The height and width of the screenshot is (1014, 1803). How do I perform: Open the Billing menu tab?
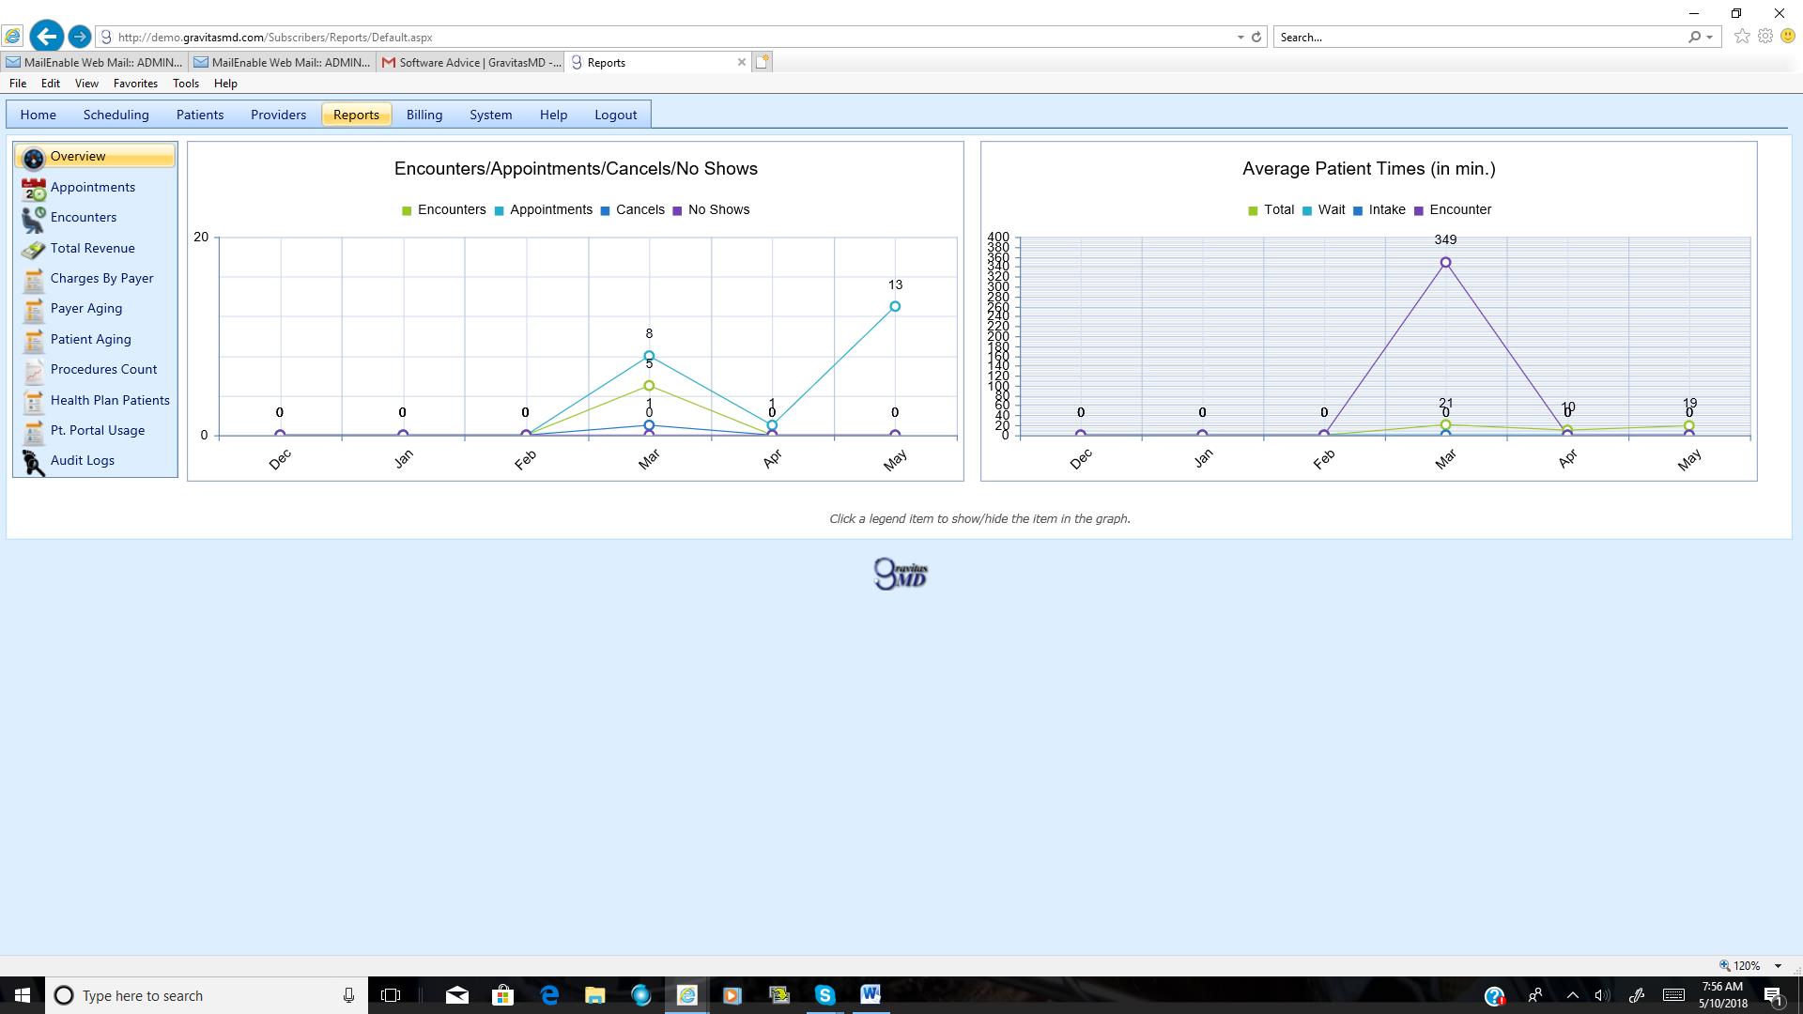(x=424, y=115)
